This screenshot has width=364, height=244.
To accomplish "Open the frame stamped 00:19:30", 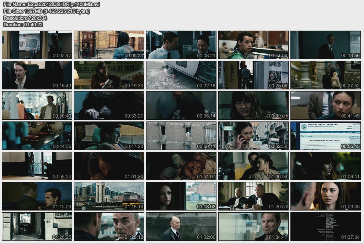I will pos(109,75).
